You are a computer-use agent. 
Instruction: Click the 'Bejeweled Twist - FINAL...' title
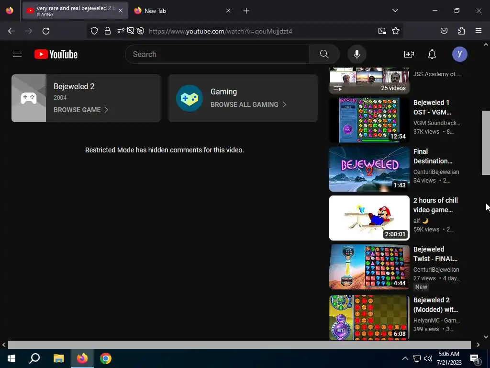pyautogui.click(x=435, y=254)
